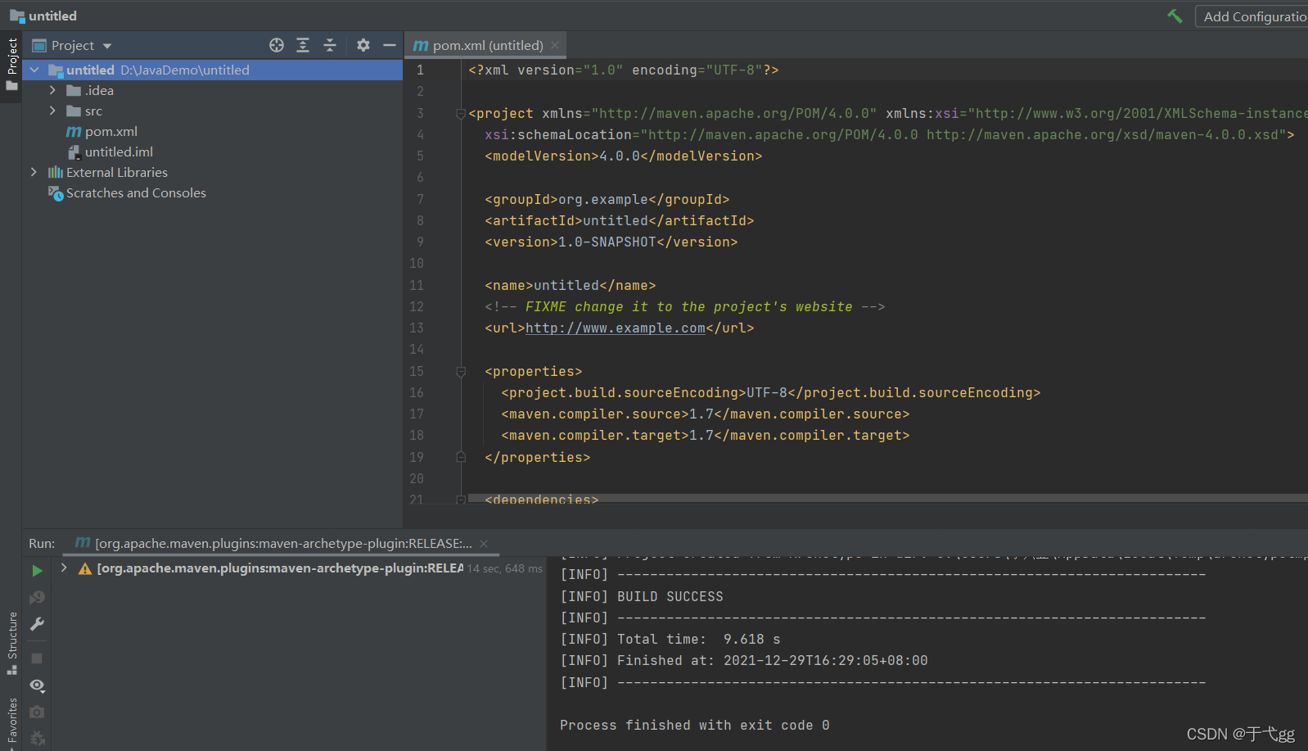The width and height of the screenshot is (1308, 751).
Task: Click the editor horizontal scrollbar
Action: tap(888, 498)
